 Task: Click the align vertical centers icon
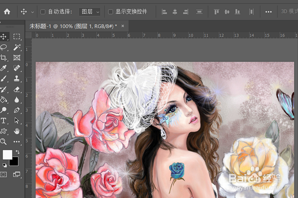pos(227,12)
